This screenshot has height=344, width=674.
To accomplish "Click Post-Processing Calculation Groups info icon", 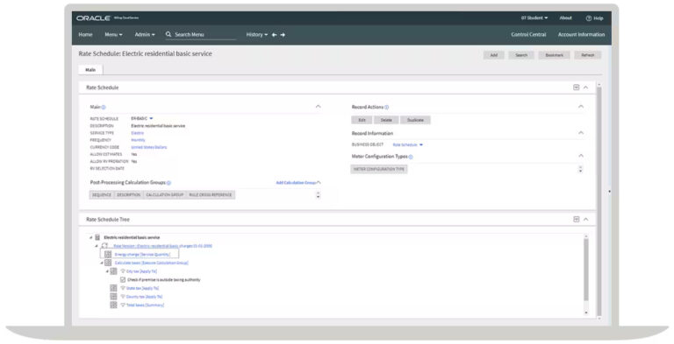I will coord(168,183).
